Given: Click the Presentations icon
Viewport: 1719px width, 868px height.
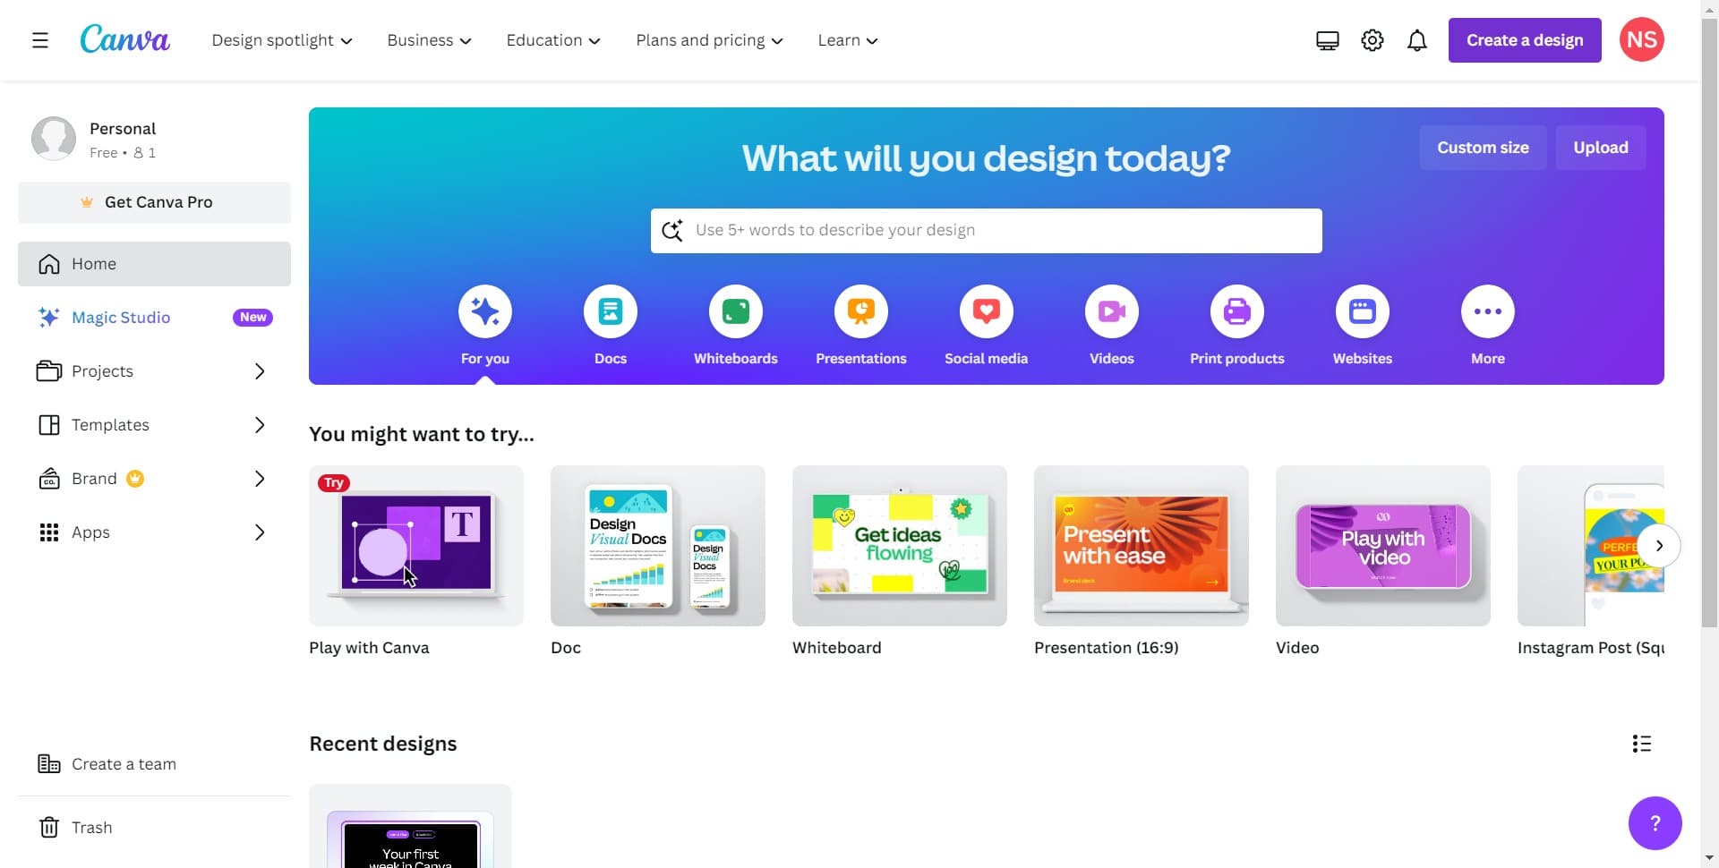Looking at the screenshot, I should 860,311.
